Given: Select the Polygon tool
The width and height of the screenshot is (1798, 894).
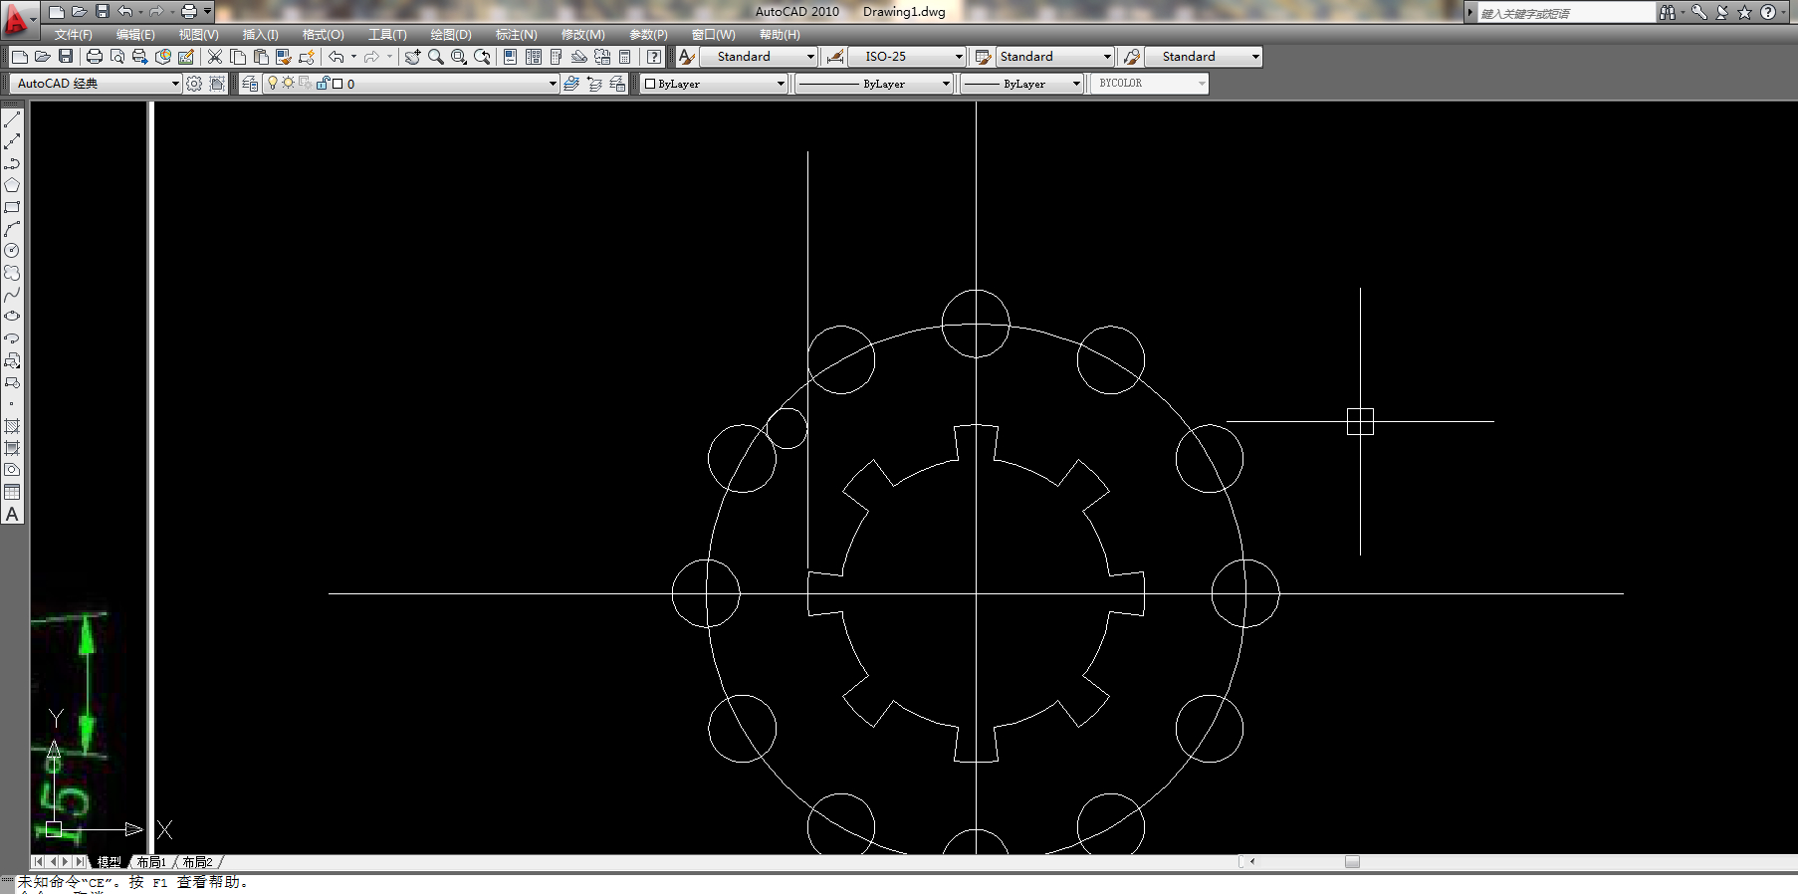Looking at the screenshot, I should [x=12, y=185].
